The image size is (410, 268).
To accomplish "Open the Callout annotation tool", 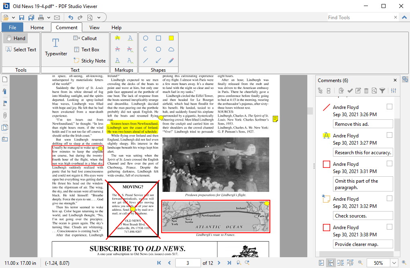I will 85,38.
